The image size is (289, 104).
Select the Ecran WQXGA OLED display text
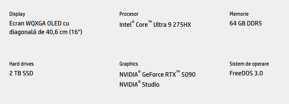coord(46,28)
